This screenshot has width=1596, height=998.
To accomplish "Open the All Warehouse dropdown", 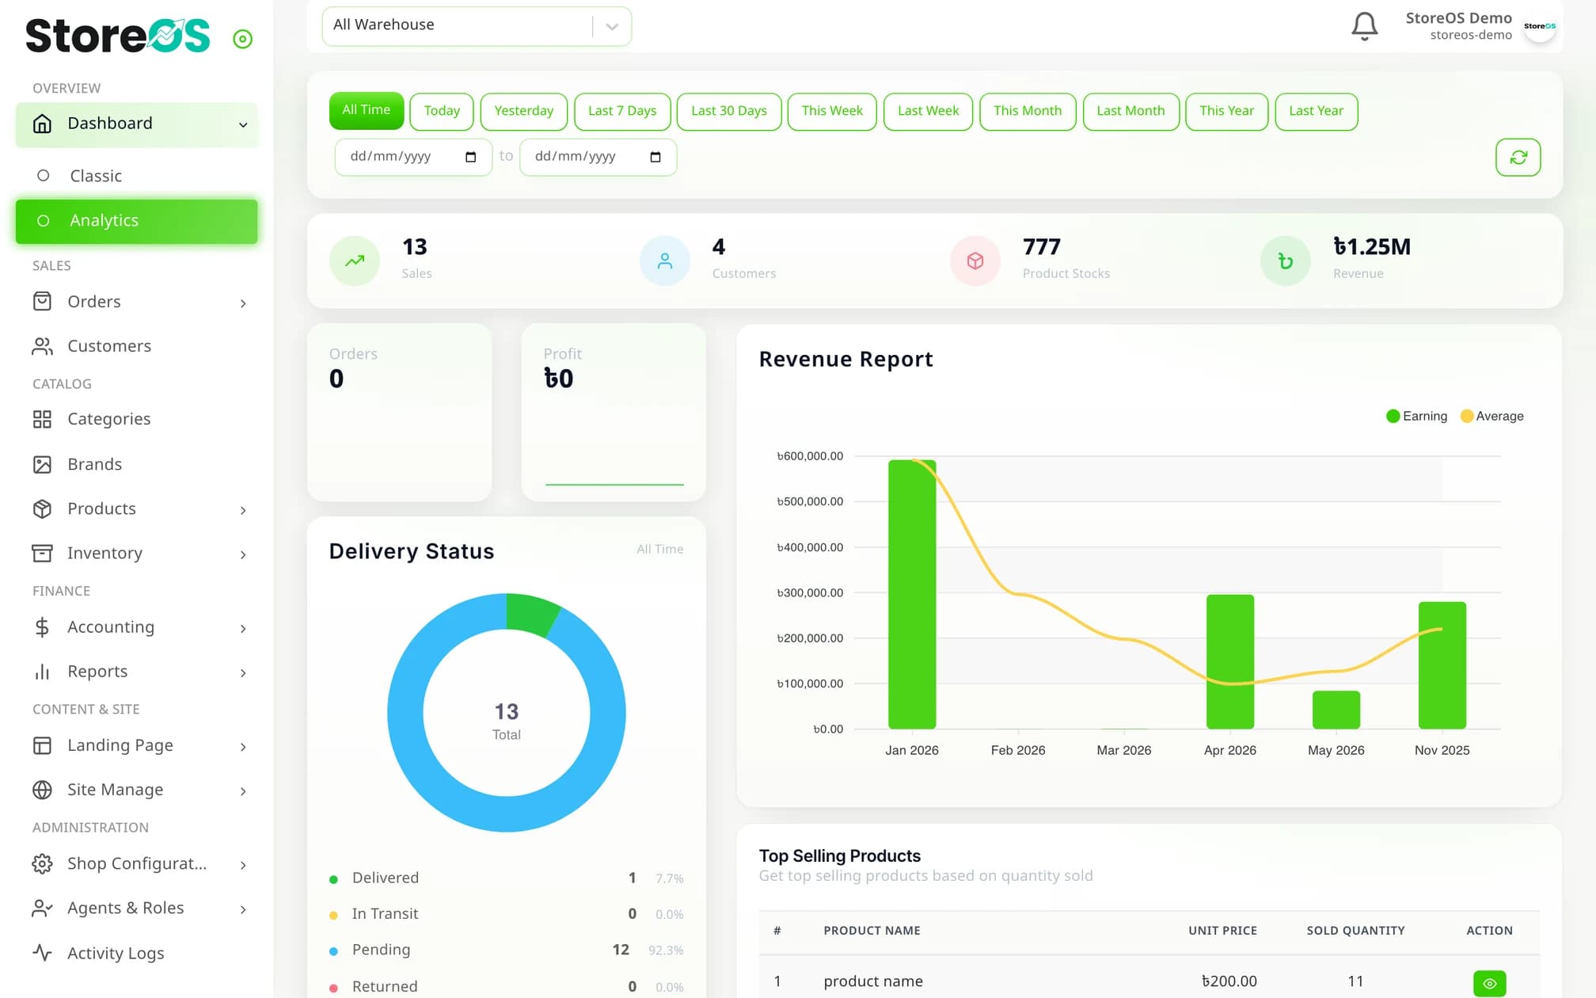I will pos(477,26).
